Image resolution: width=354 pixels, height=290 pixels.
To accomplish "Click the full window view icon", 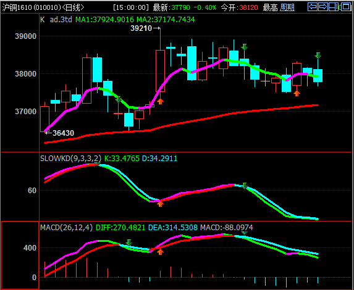I will 346,7.
